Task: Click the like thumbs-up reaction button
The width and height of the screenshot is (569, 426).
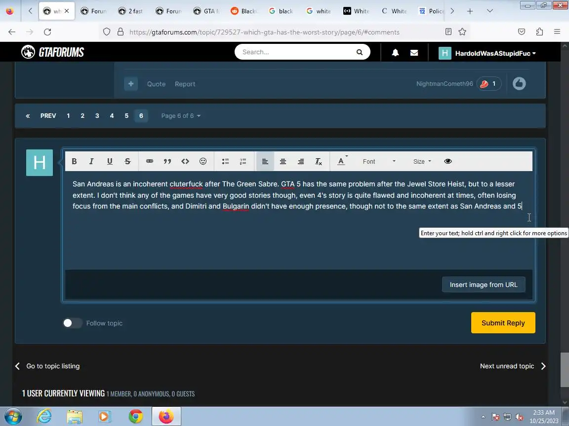Action: 519,84
